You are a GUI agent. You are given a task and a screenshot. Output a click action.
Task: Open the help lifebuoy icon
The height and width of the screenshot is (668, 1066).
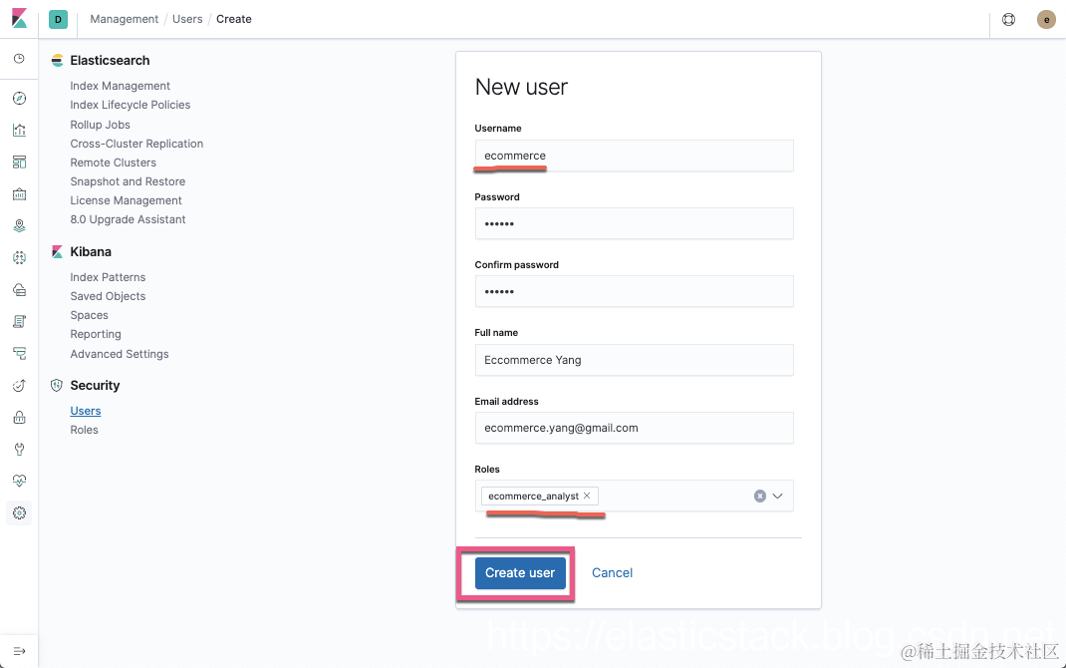pos(1009,19)
